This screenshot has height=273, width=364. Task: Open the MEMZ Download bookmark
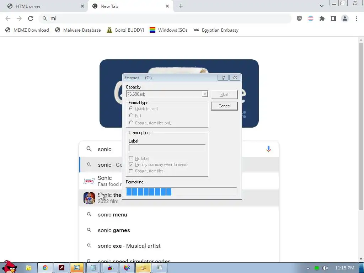[27, 30]
